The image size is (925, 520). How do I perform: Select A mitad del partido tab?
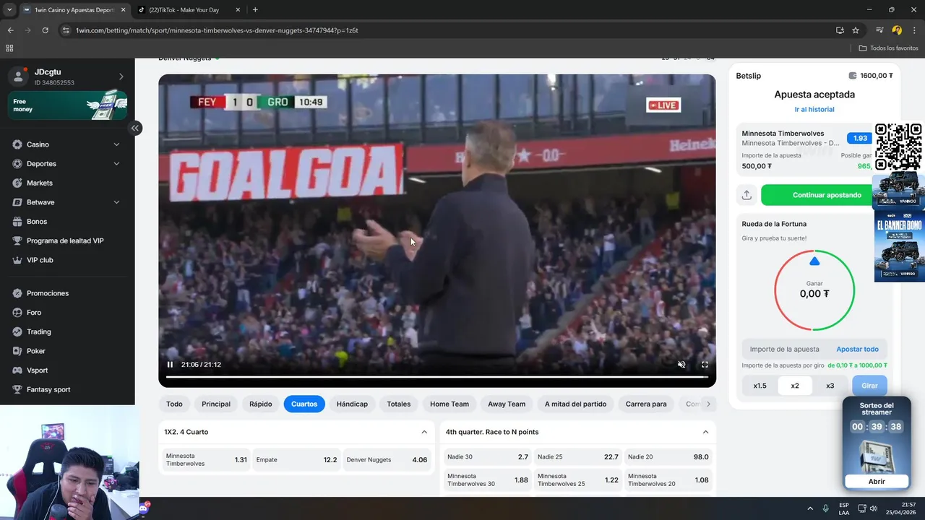[x=575, y=404]
